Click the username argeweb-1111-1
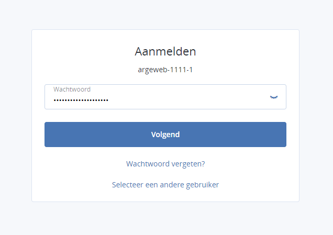Image resolution: width=333 pixels, height=235 pixels. pos(165,70)
